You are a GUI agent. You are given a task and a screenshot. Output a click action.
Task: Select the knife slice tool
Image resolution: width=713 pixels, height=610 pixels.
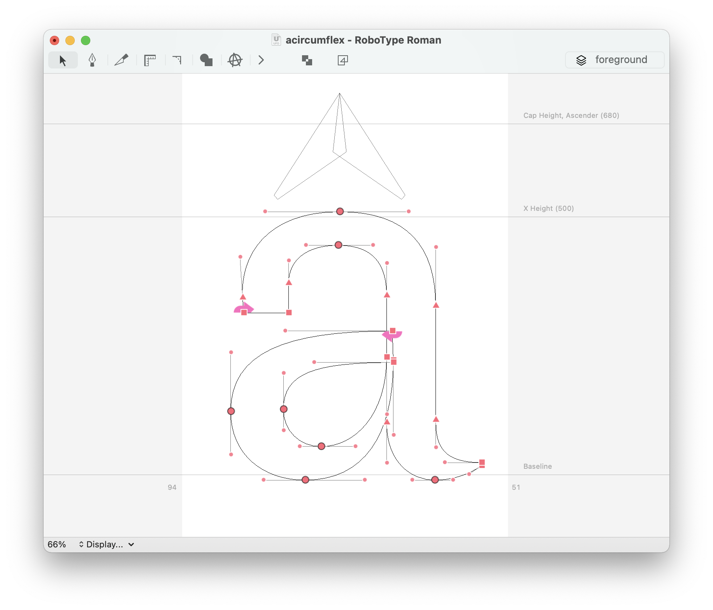coord(121,60)
